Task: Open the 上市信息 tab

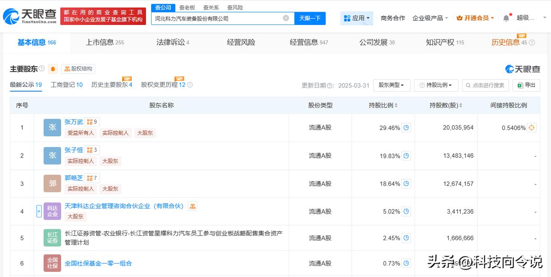Action: 105,42
